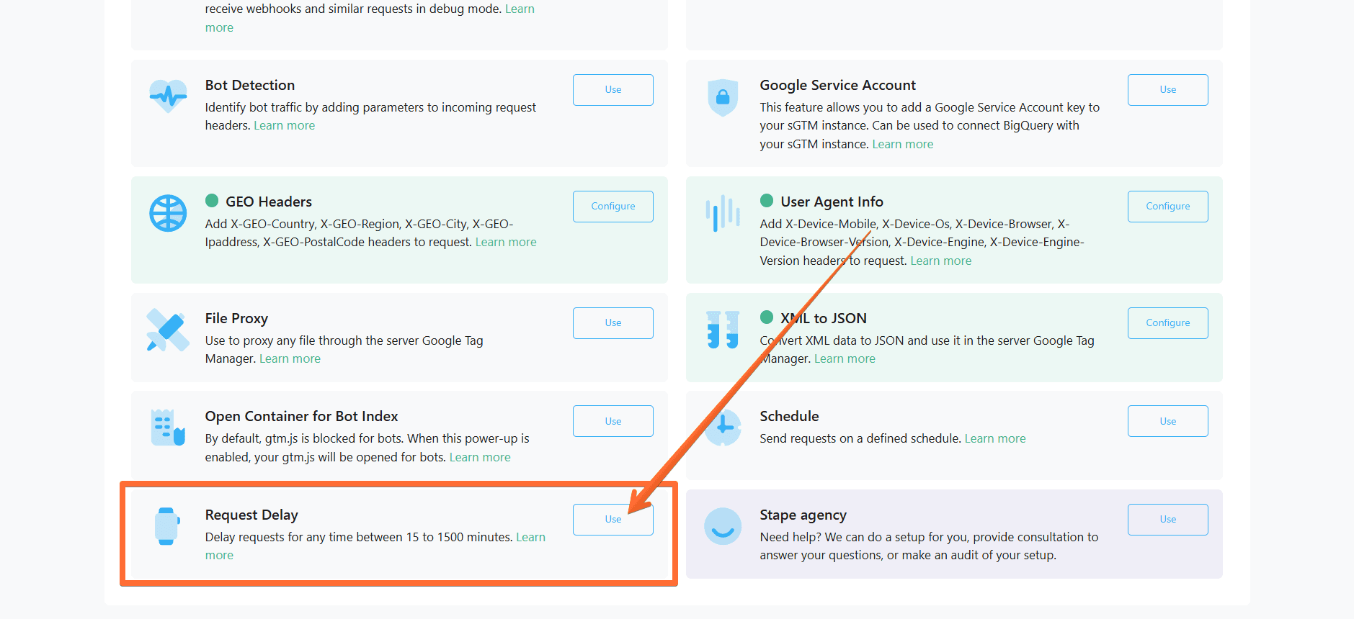
Task: Click the File Proxy pencil icon
Action: (167, 330)
